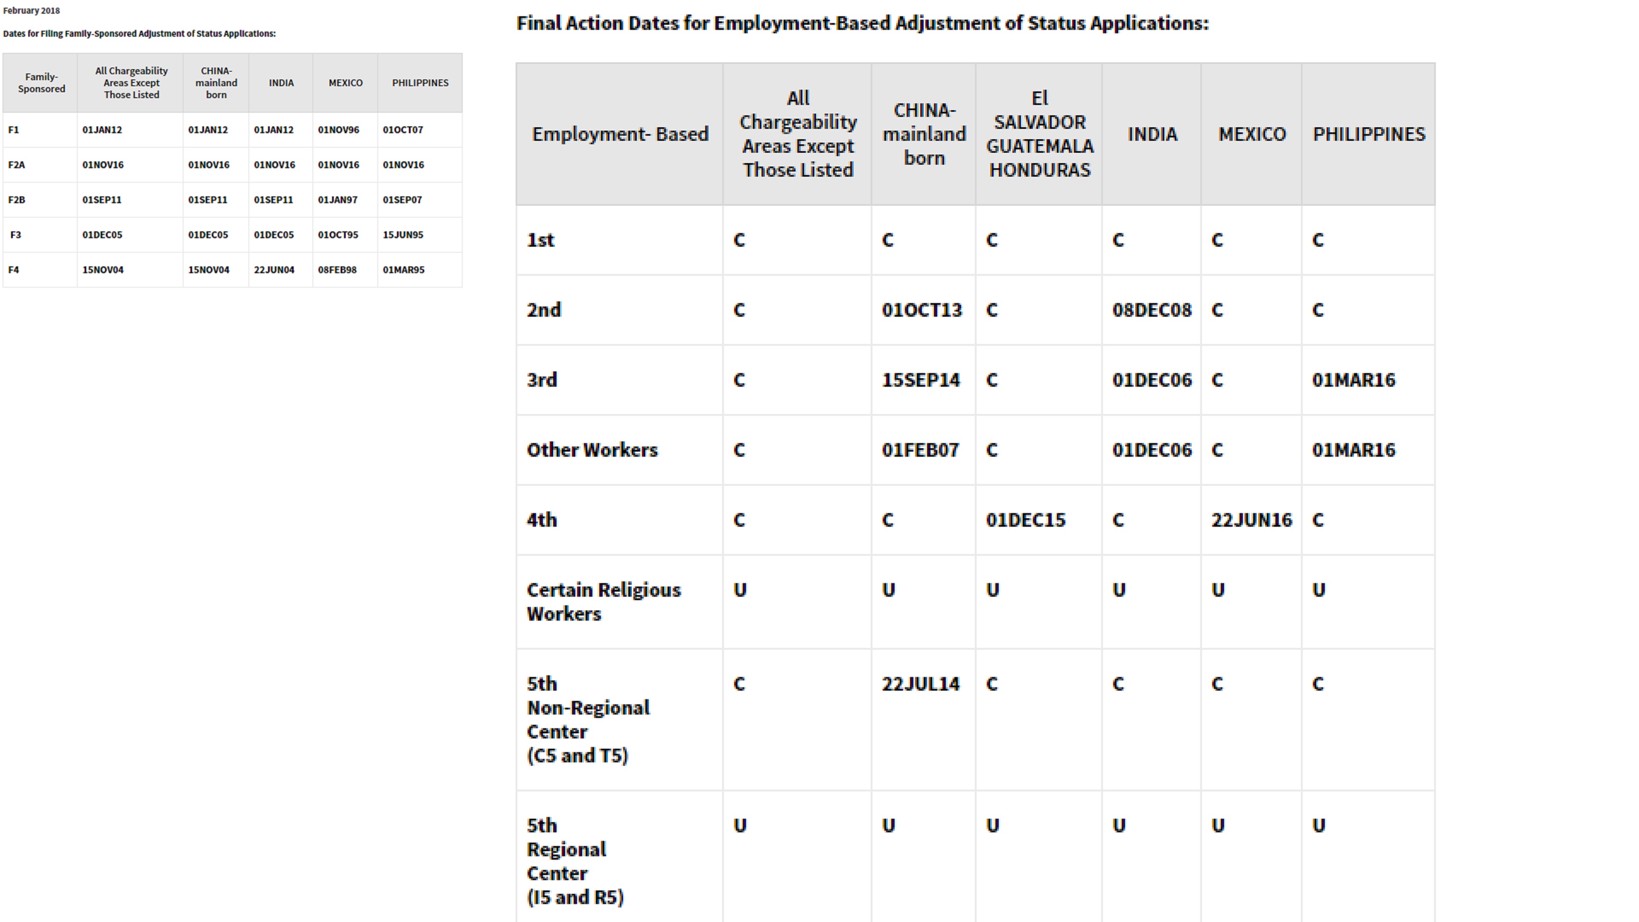The height and width of the screenshot is (922, 1639).
Task: Click F3 Philippines date '15JUN95'
Action: tap(403, 235)
